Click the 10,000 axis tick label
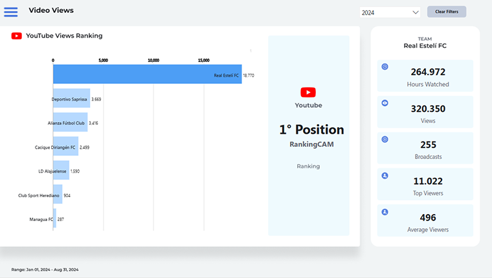The height and width of the screenshot is (278, 492). 153,61
